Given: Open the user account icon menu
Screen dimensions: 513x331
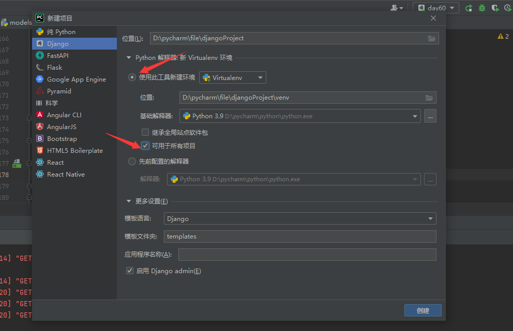Looking at the screenshot, I should click(x=397, y=8).
